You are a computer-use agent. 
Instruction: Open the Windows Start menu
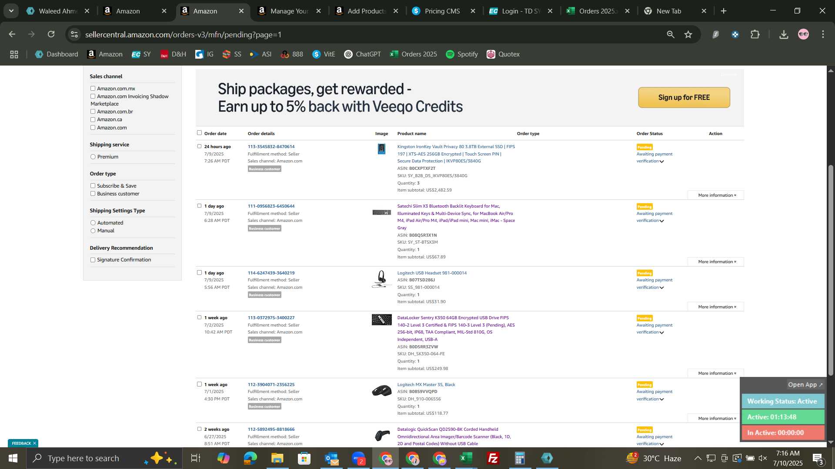[x=13, y=458]
